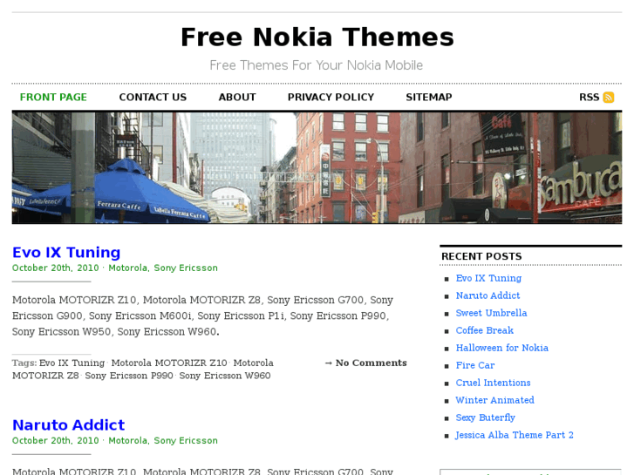634x475 pixels.
Task: Click the Recent Posts sidebar heading
Action: (x=481, y=256)
